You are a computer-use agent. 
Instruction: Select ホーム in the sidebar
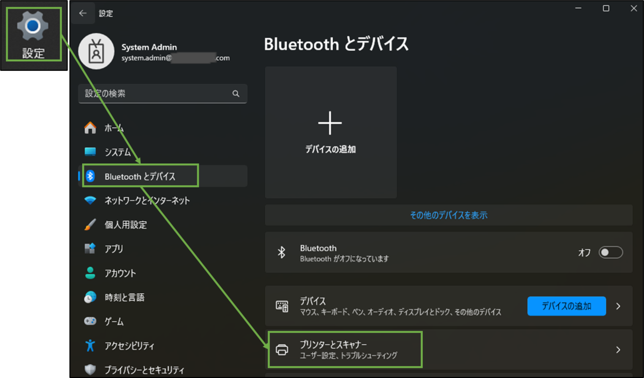(x=163, y=128)
